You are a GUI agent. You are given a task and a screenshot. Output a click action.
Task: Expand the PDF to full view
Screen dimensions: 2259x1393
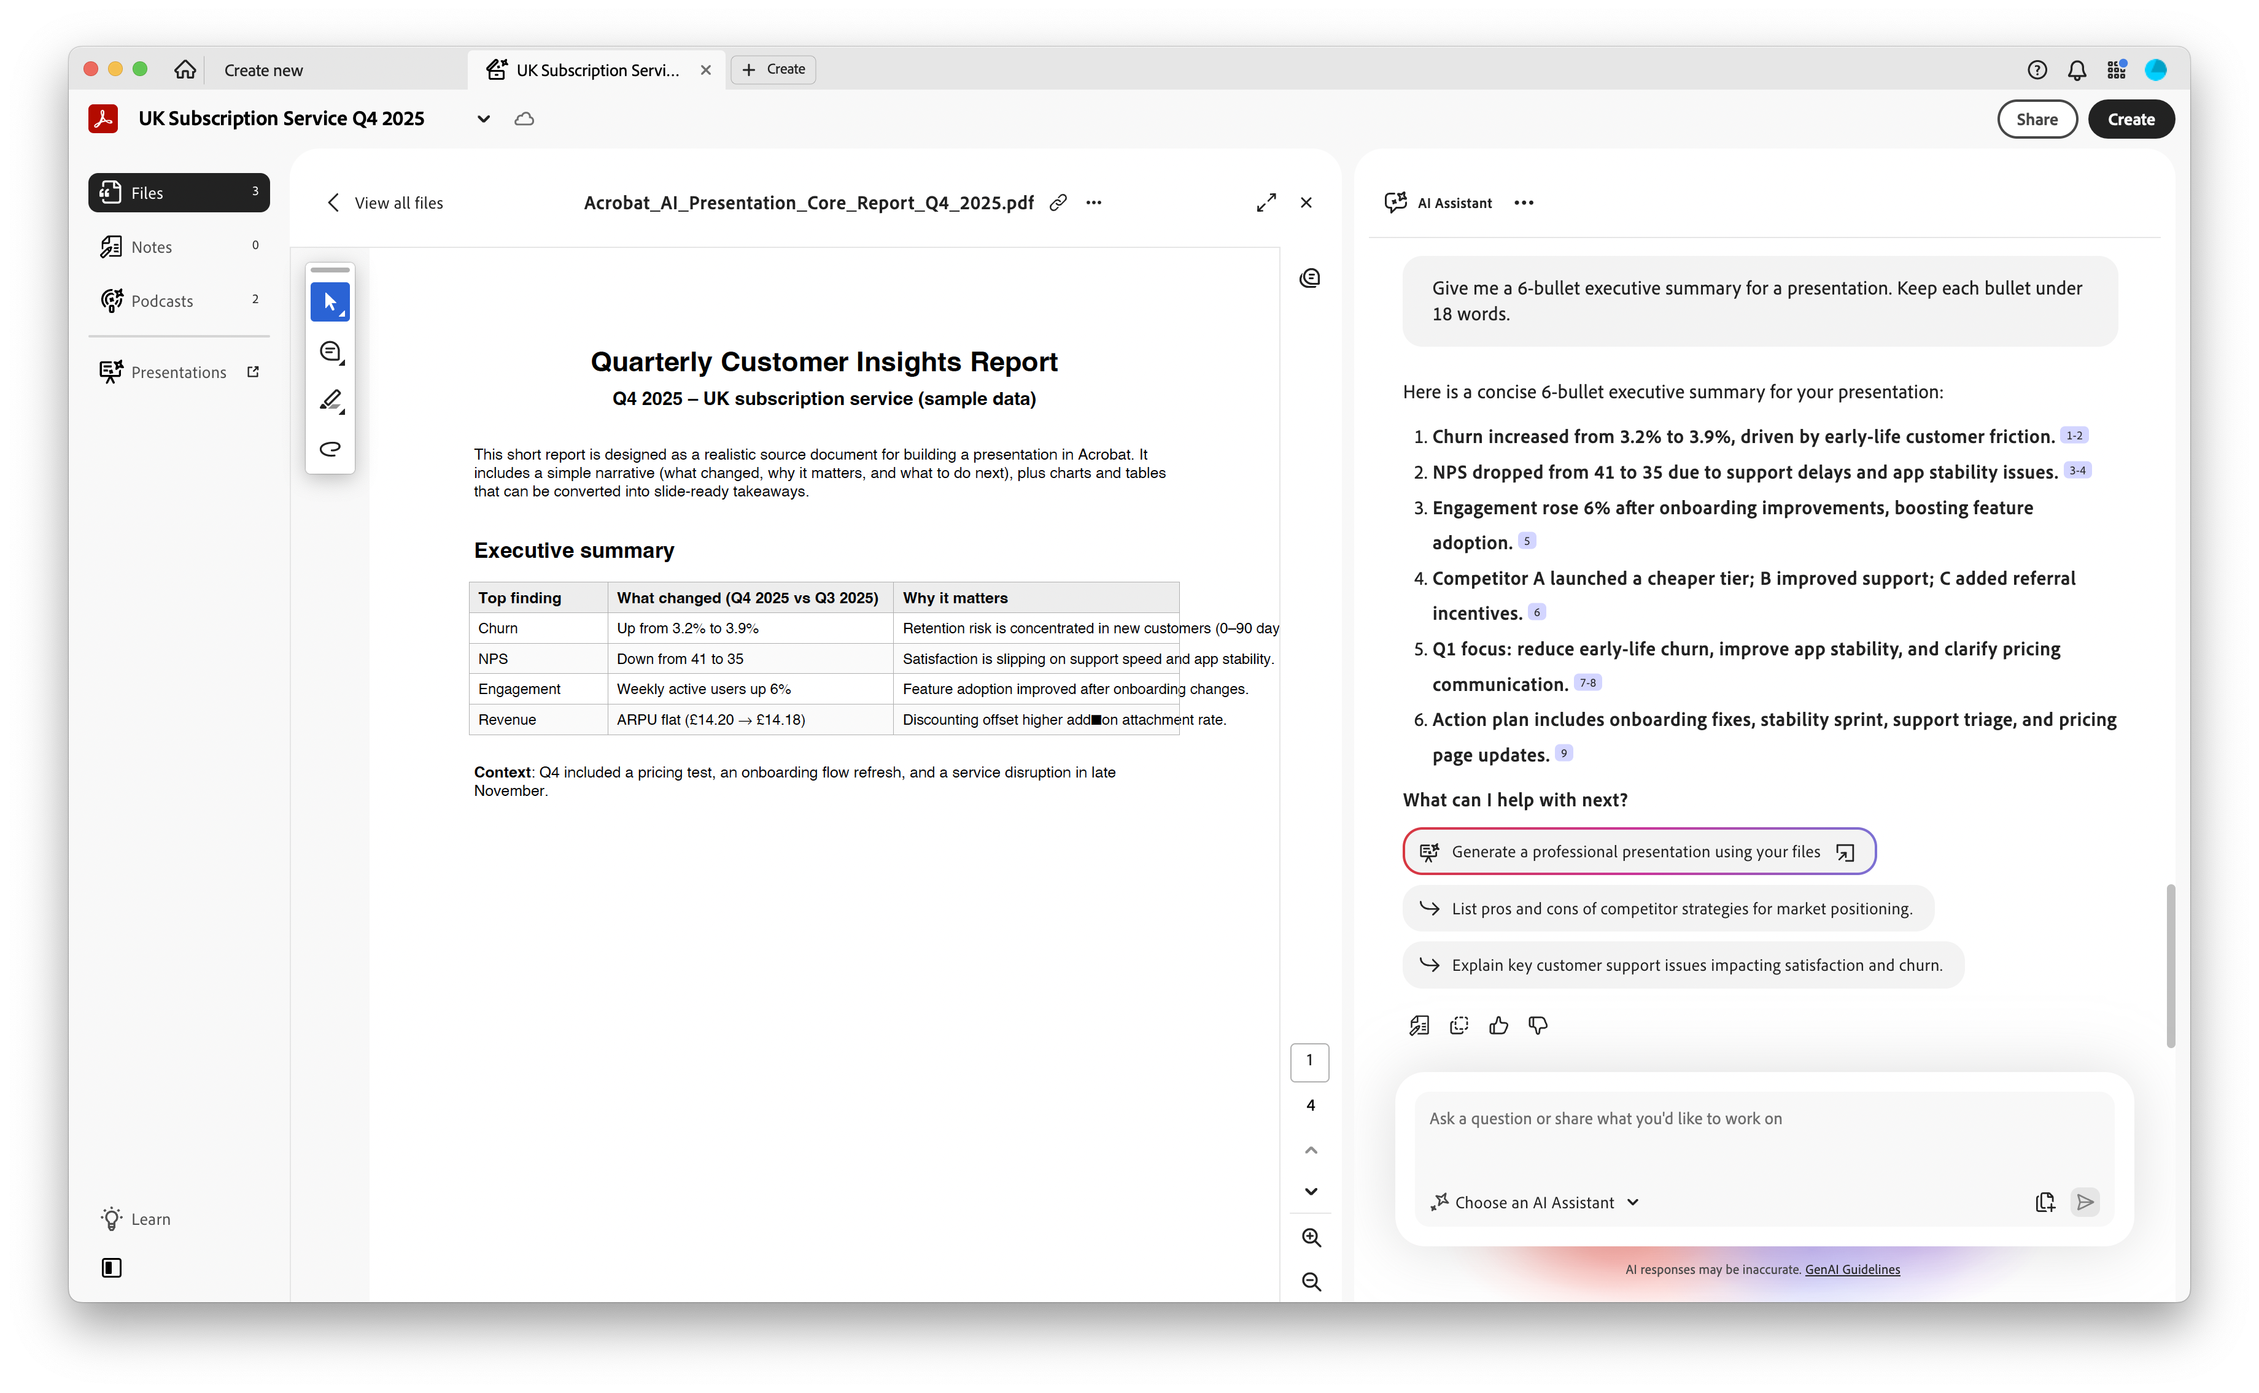(1265, 203)
